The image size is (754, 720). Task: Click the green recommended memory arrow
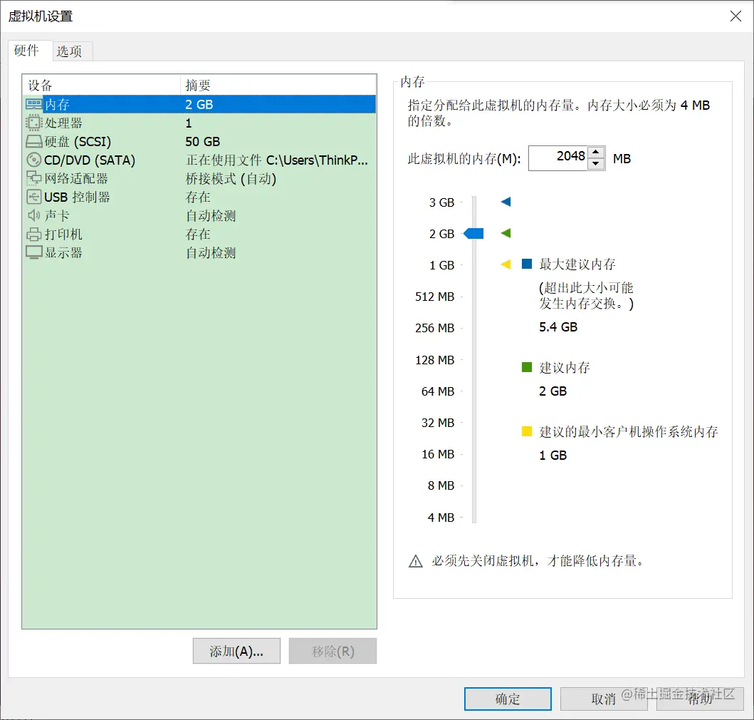[506, 233]
